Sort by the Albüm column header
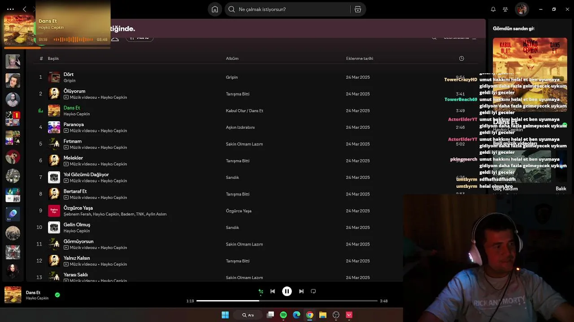 coord(232,59)
